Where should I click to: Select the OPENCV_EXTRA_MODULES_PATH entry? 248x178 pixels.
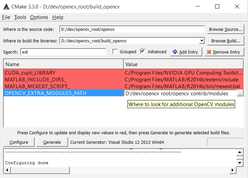[64, 93]
